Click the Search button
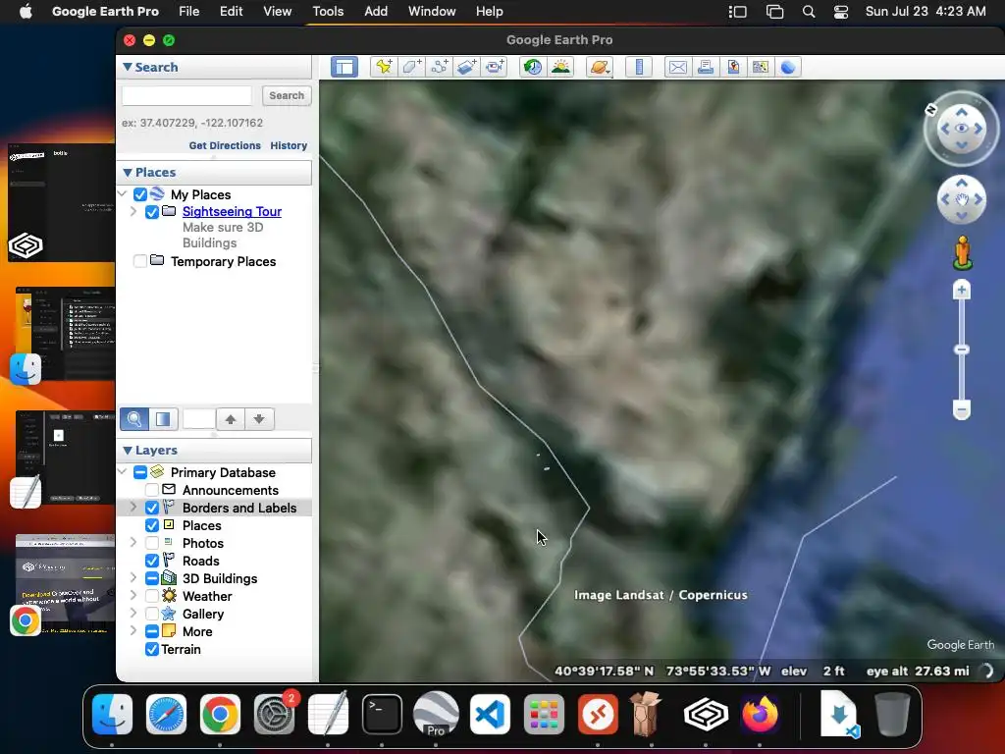 coord(287,95)
